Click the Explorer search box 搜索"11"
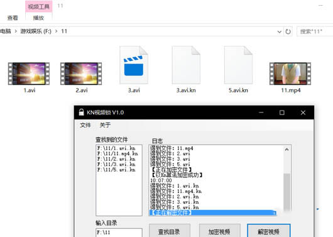Screen dimensions: 333x237 315,31
